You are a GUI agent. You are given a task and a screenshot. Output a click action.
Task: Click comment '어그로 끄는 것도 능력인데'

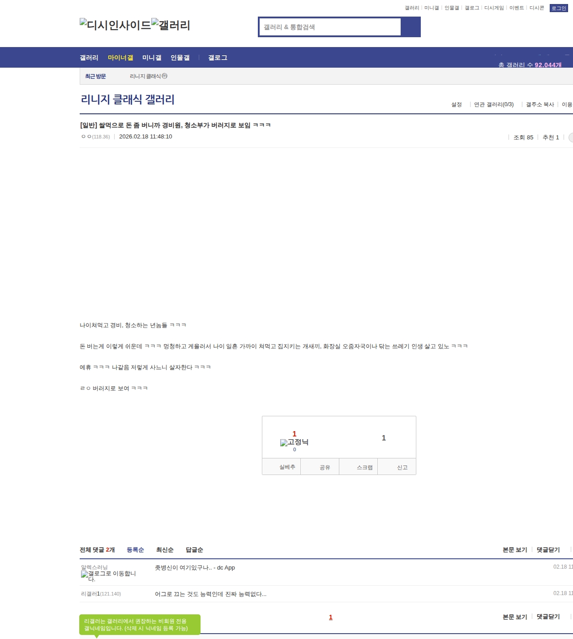coord(210,594)
